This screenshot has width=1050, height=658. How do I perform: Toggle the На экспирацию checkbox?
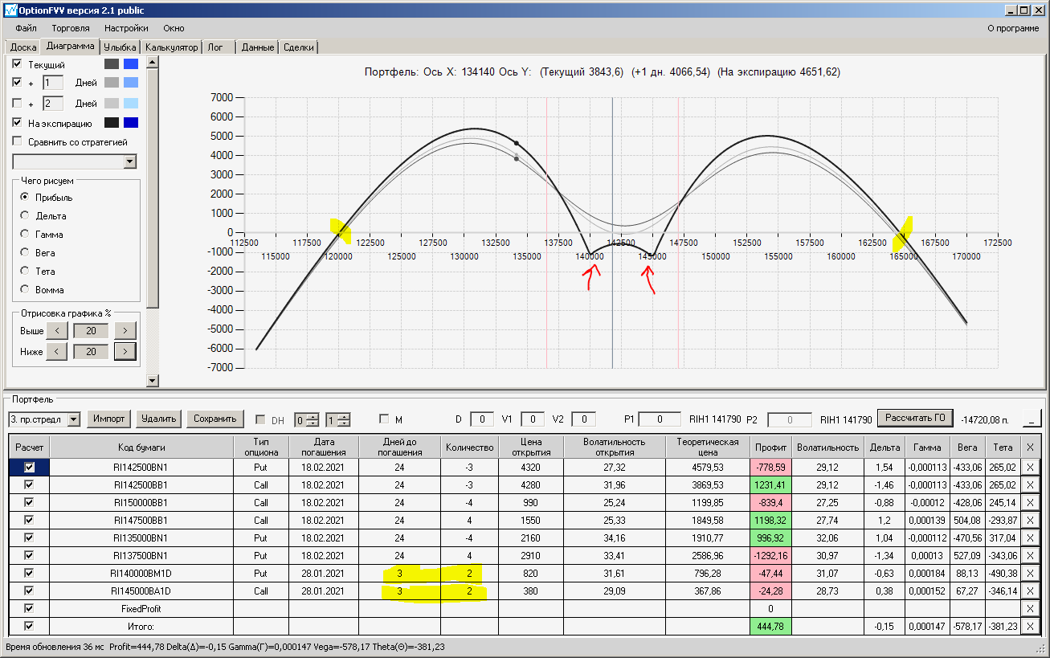[x=17, y=123]
